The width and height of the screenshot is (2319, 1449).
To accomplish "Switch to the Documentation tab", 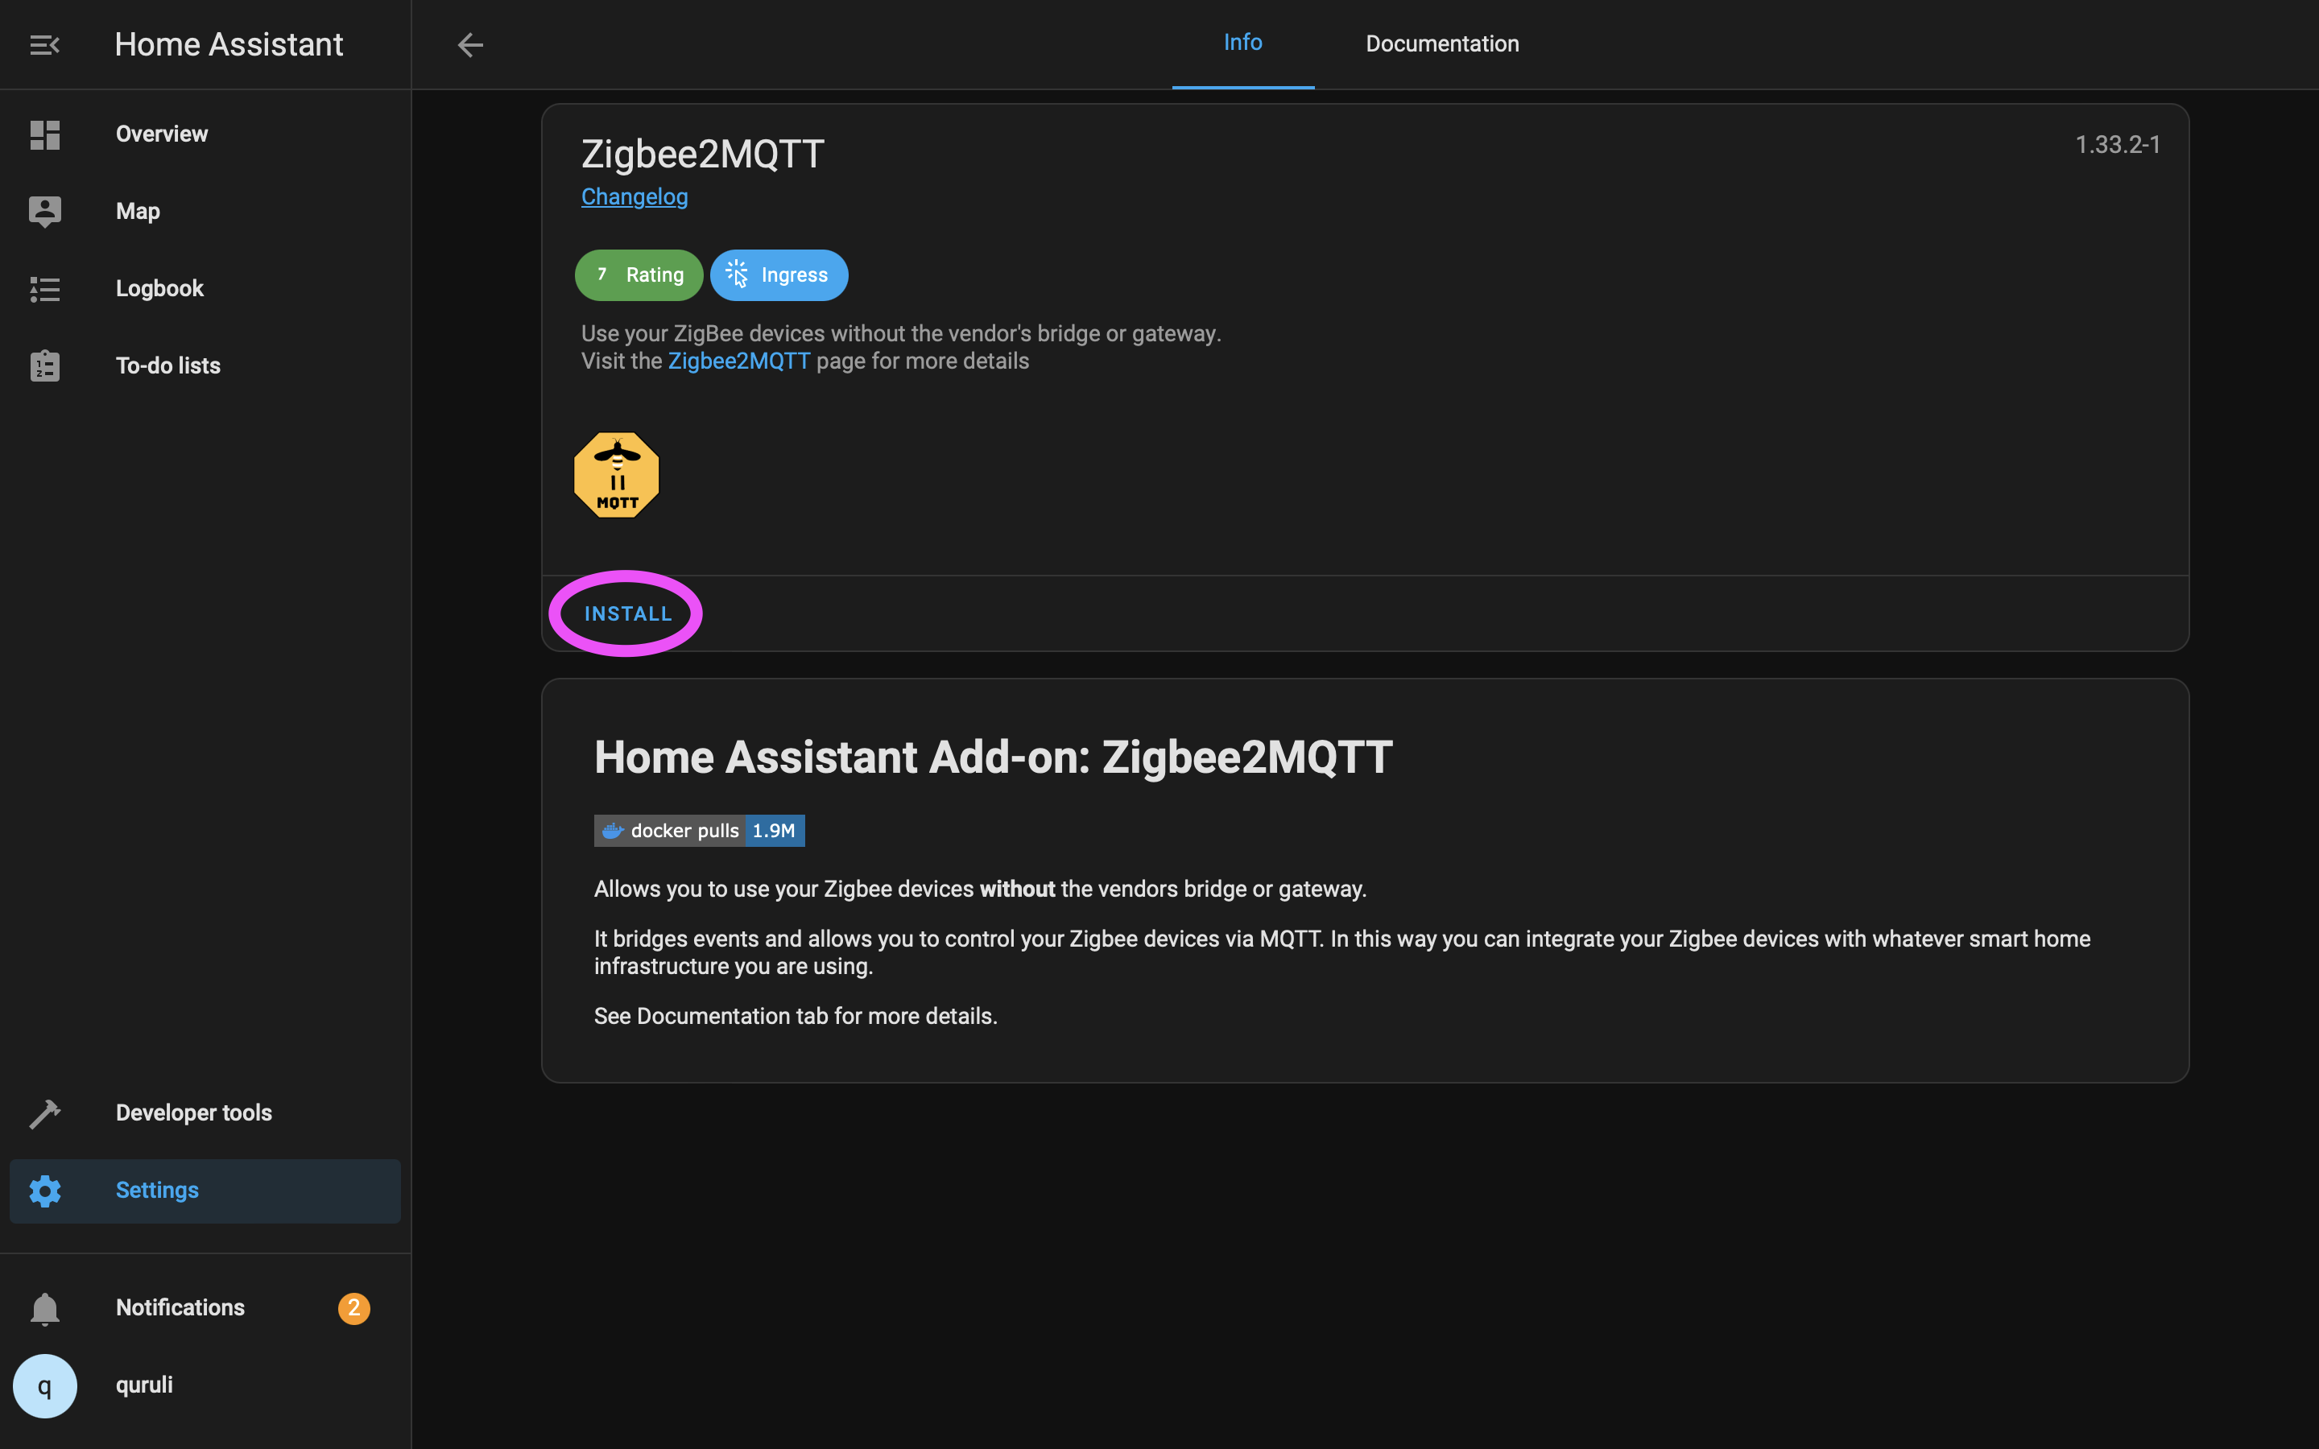I will pos(1441,44).
